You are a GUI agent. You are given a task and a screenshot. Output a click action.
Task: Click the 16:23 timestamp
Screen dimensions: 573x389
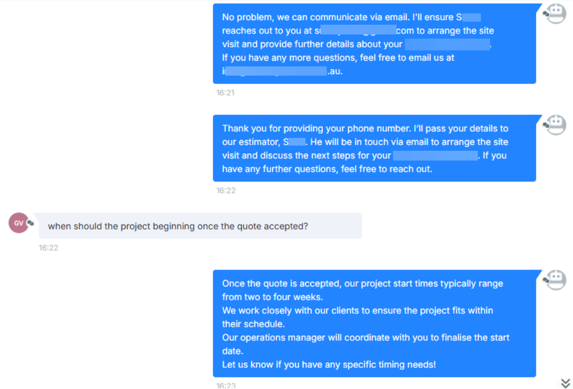pyautogui.click(x=225, y=385)
